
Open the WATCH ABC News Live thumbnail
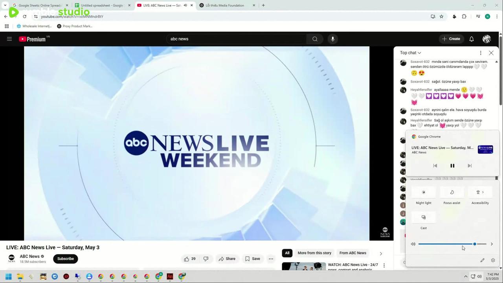point(304,266)
